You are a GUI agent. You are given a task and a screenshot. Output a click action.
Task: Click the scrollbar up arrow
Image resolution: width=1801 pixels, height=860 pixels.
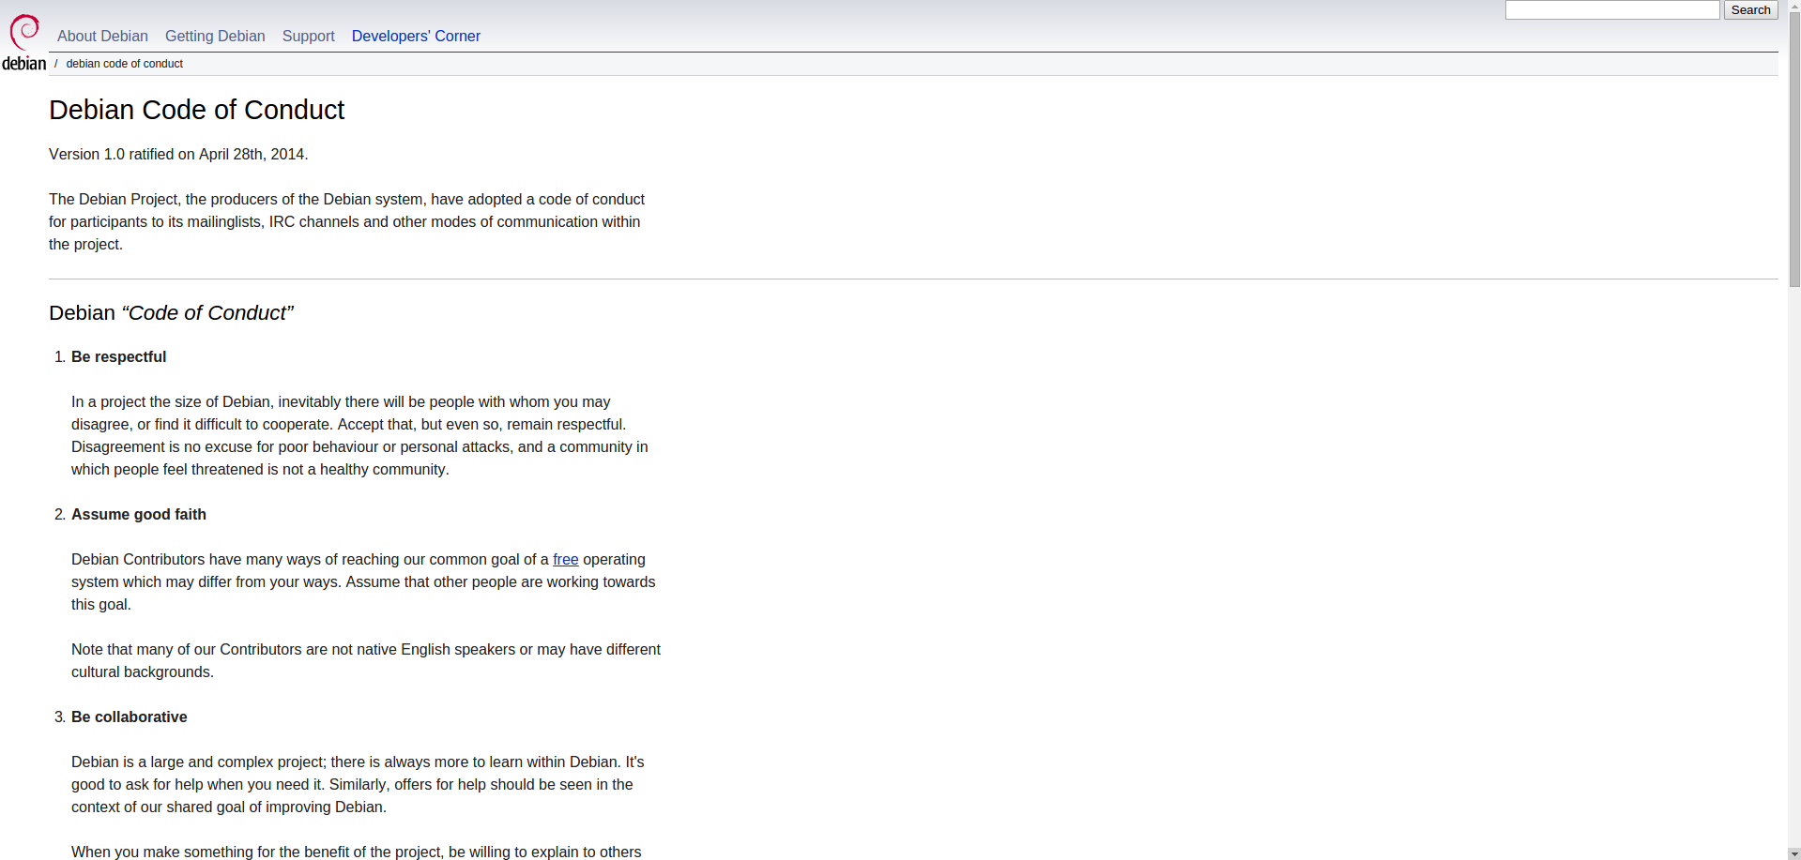click(1793, 6)
